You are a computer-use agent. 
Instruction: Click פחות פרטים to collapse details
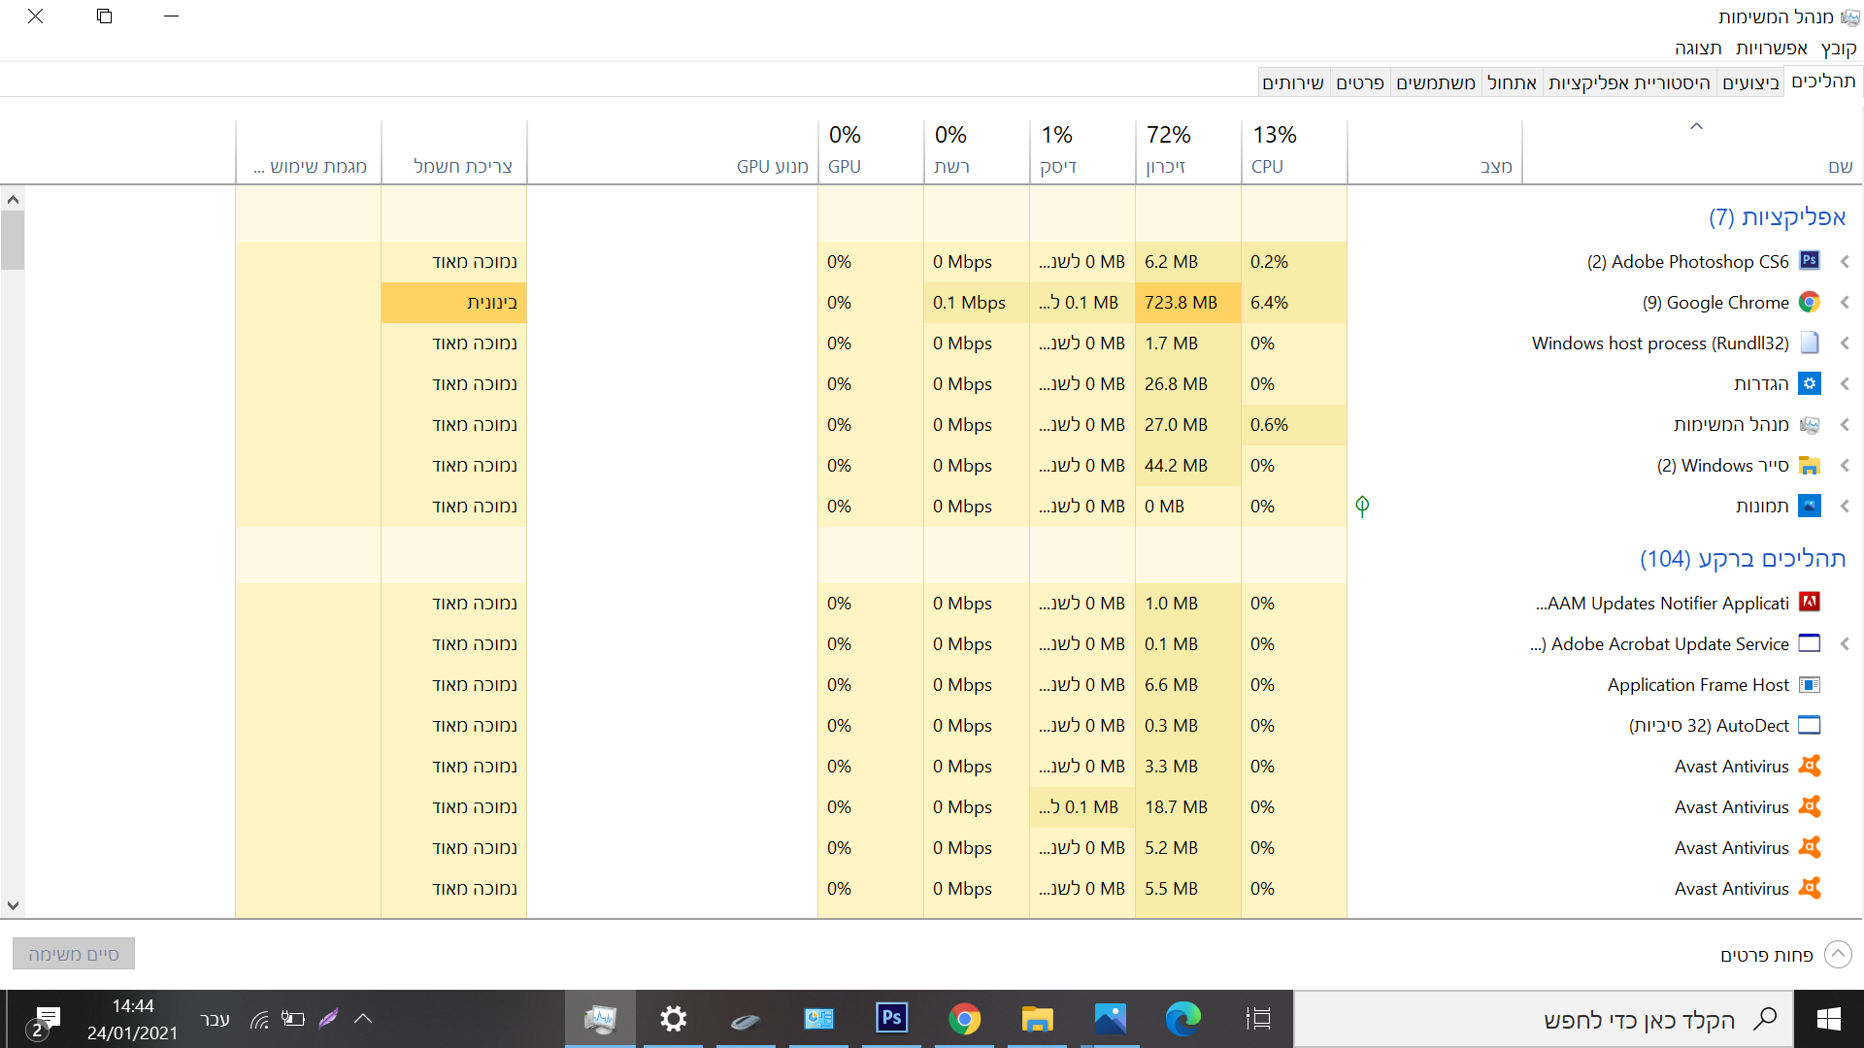click(x=1785, y=955)
